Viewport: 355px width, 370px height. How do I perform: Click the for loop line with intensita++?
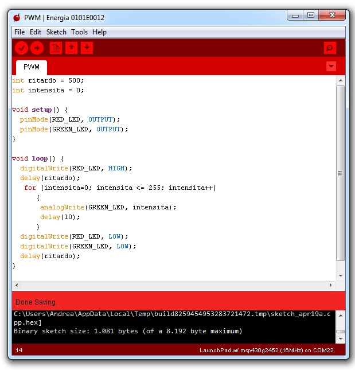[x=120, y=188]
